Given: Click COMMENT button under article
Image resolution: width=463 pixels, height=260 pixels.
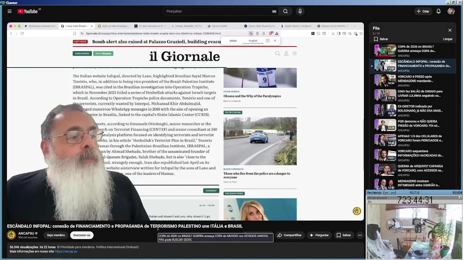Looking at the screenshot, I should 211,191.
